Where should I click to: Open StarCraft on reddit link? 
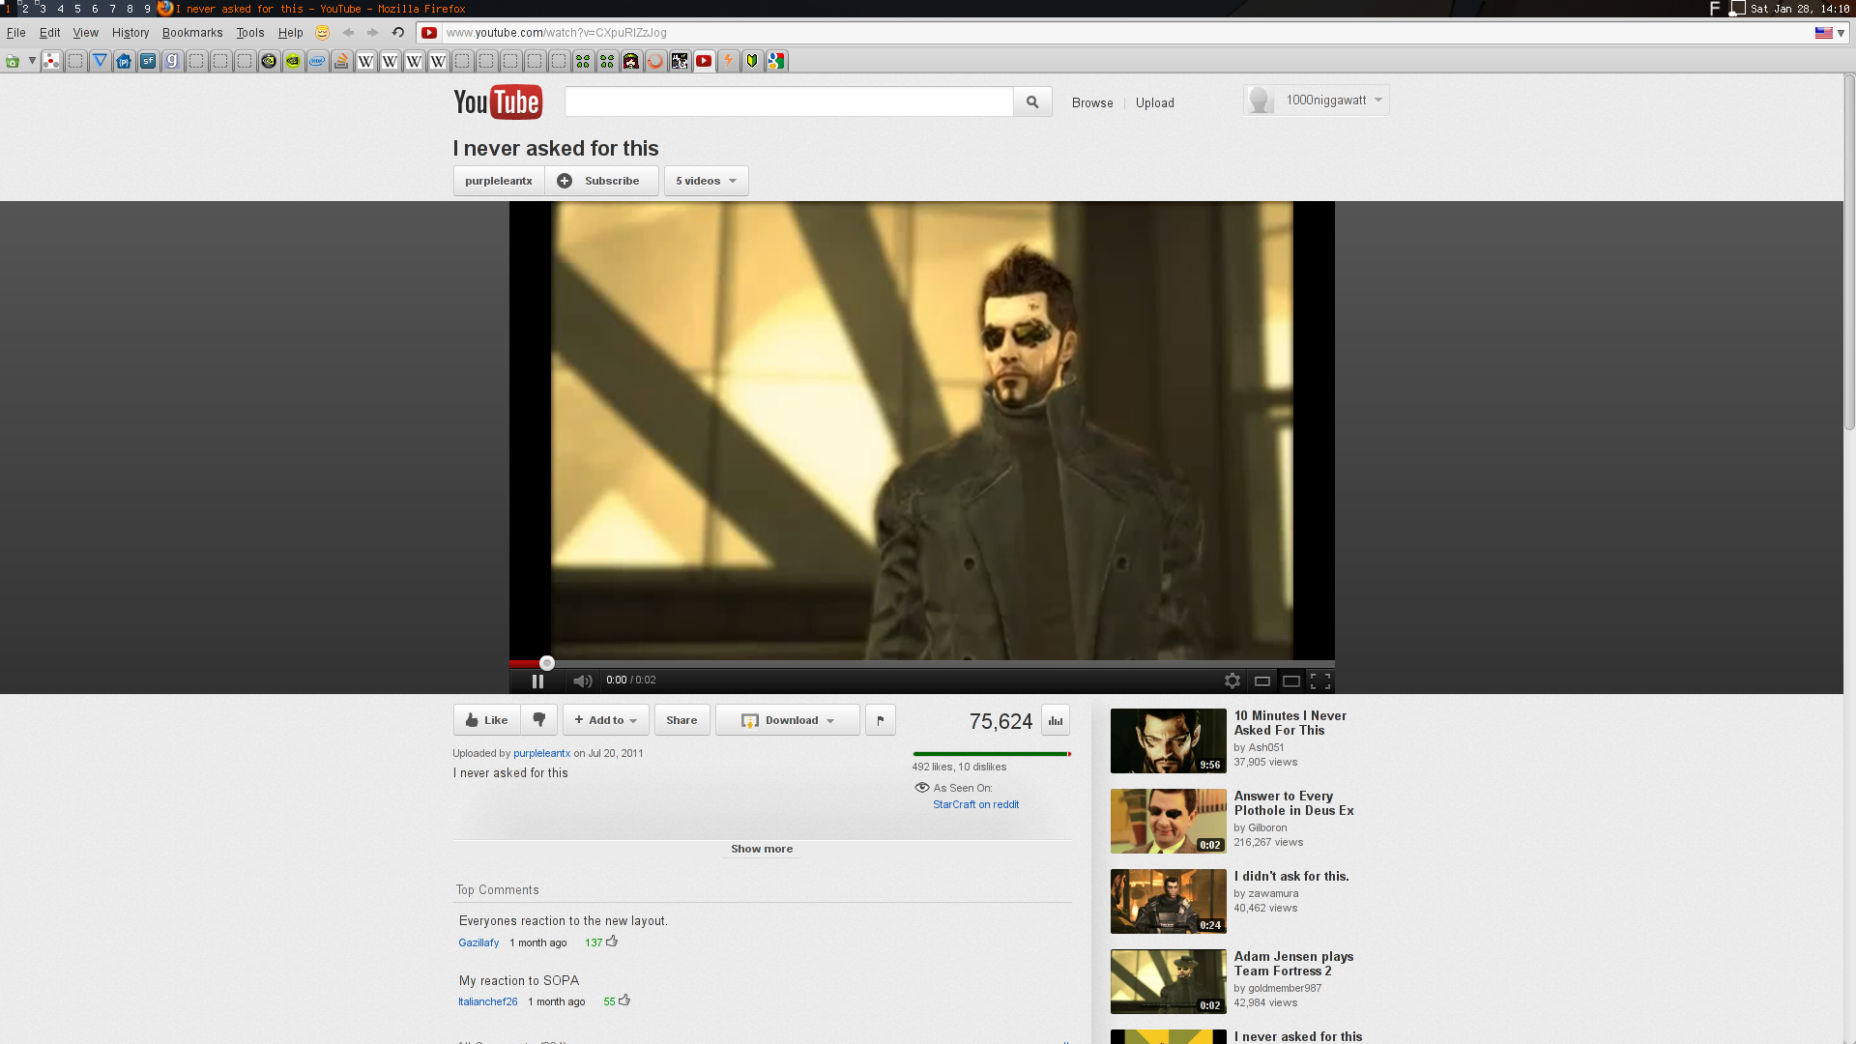click(975, 804)
